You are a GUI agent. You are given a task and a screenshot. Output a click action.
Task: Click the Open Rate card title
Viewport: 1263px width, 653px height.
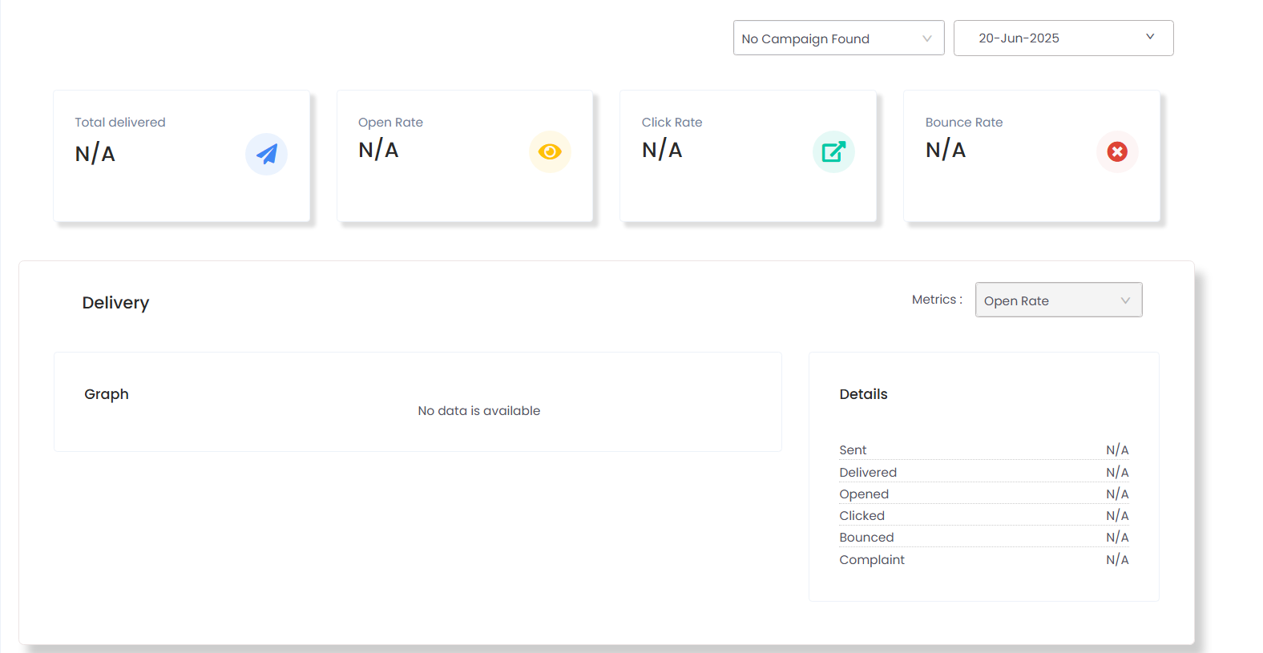pos(390,122)
